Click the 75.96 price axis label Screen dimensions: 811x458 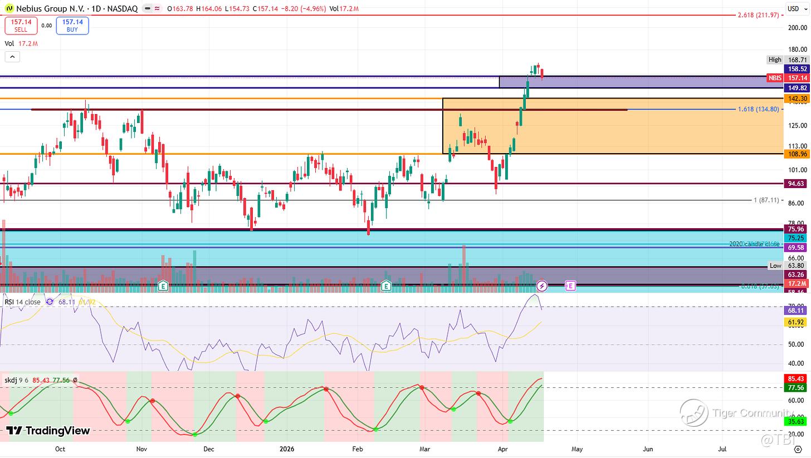tap(797, 229)
